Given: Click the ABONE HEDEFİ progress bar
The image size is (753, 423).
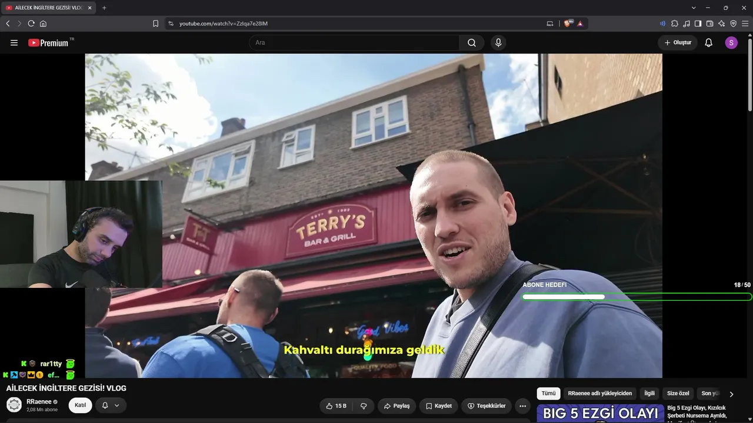Looking at the screenshot, I should pos(637,297).
